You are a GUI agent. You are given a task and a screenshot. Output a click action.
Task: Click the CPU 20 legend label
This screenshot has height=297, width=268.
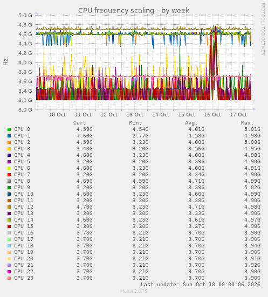(x=24, y=259)
